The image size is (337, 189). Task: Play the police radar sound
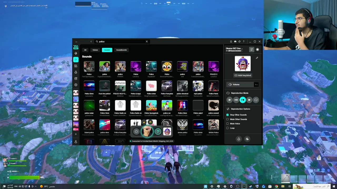point(89,106)
